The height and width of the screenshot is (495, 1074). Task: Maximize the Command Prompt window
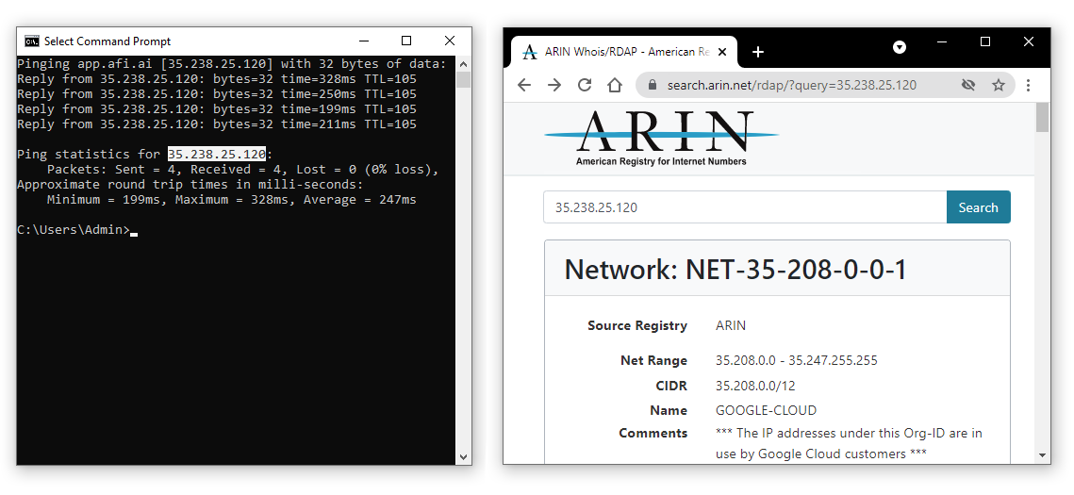coord(406,41)
